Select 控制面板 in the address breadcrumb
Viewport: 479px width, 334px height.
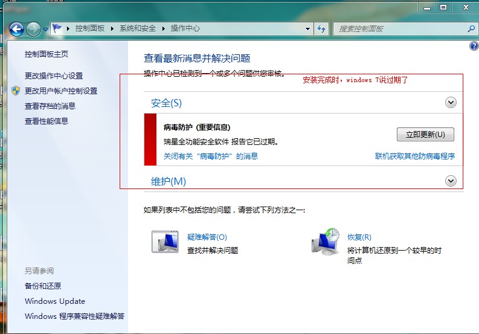point(90,28)
